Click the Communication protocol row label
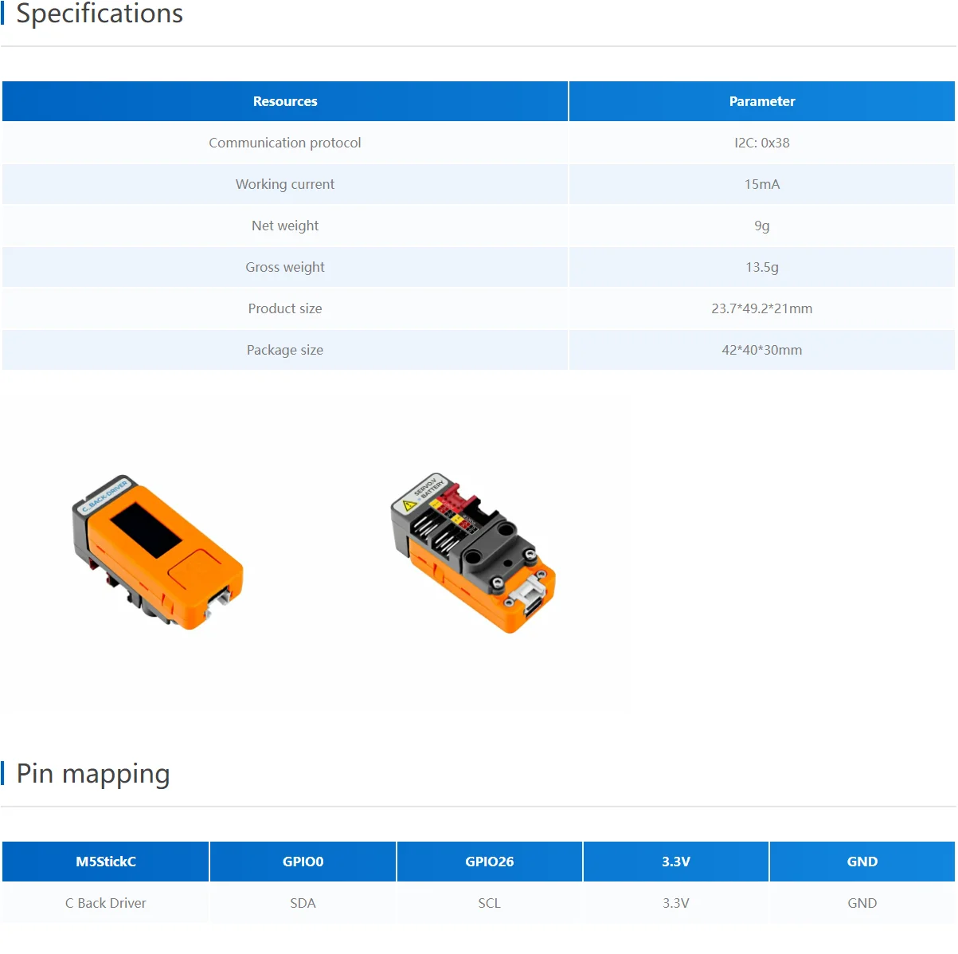This screenshot has height=954, width=958. [285, 143]
